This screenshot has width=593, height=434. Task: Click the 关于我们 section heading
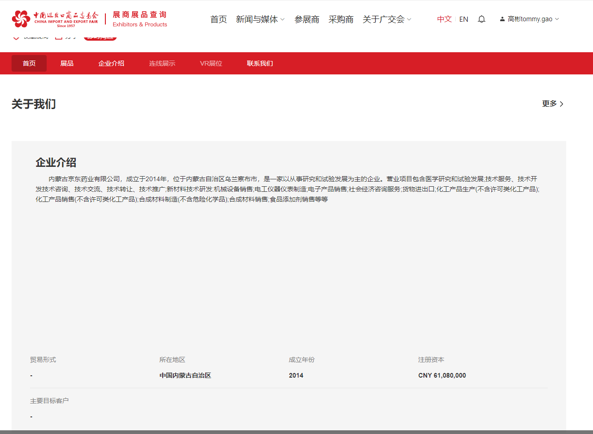[x=34, y=104]
